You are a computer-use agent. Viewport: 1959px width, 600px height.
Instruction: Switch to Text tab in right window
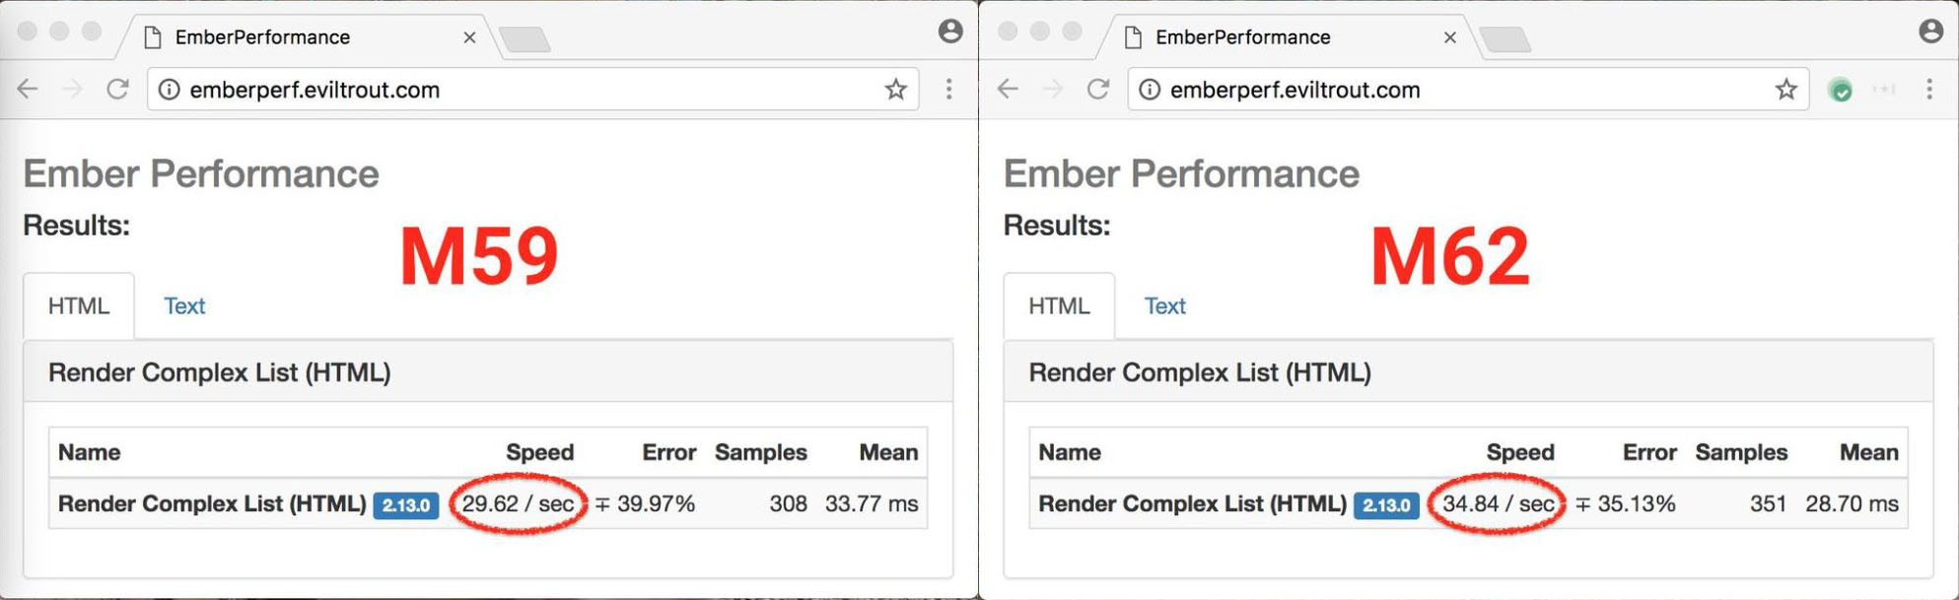point(1164,306)
